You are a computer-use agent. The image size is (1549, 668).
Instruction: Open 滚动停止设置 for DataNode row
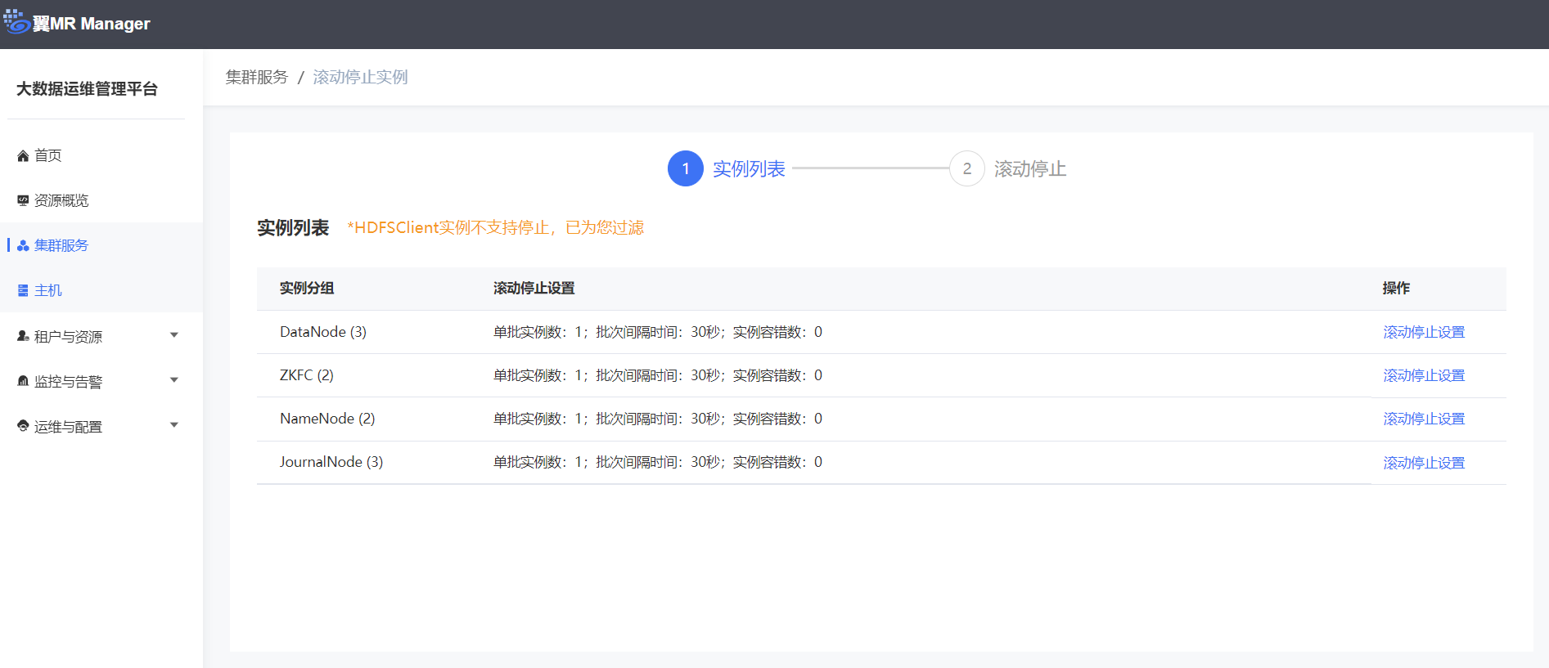tap(1424, 332)
